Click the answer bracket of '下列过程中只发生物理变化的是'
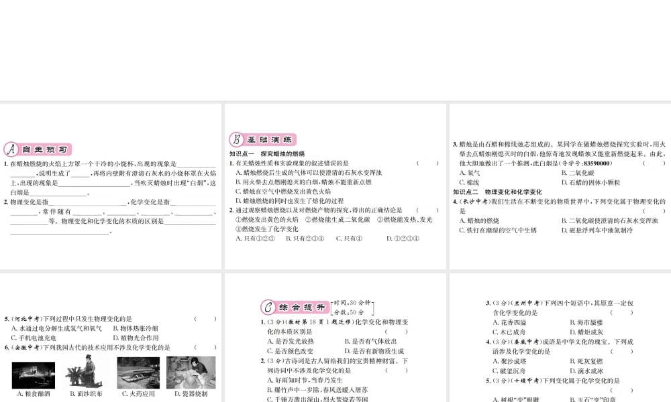 (x=205, y=319)
